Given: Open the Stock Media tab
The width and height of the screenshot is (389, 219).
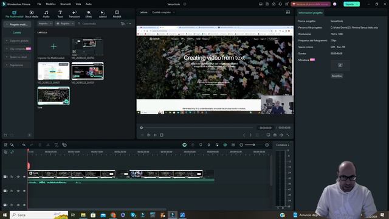Looking at the screenshot, I should click(32, 14).
